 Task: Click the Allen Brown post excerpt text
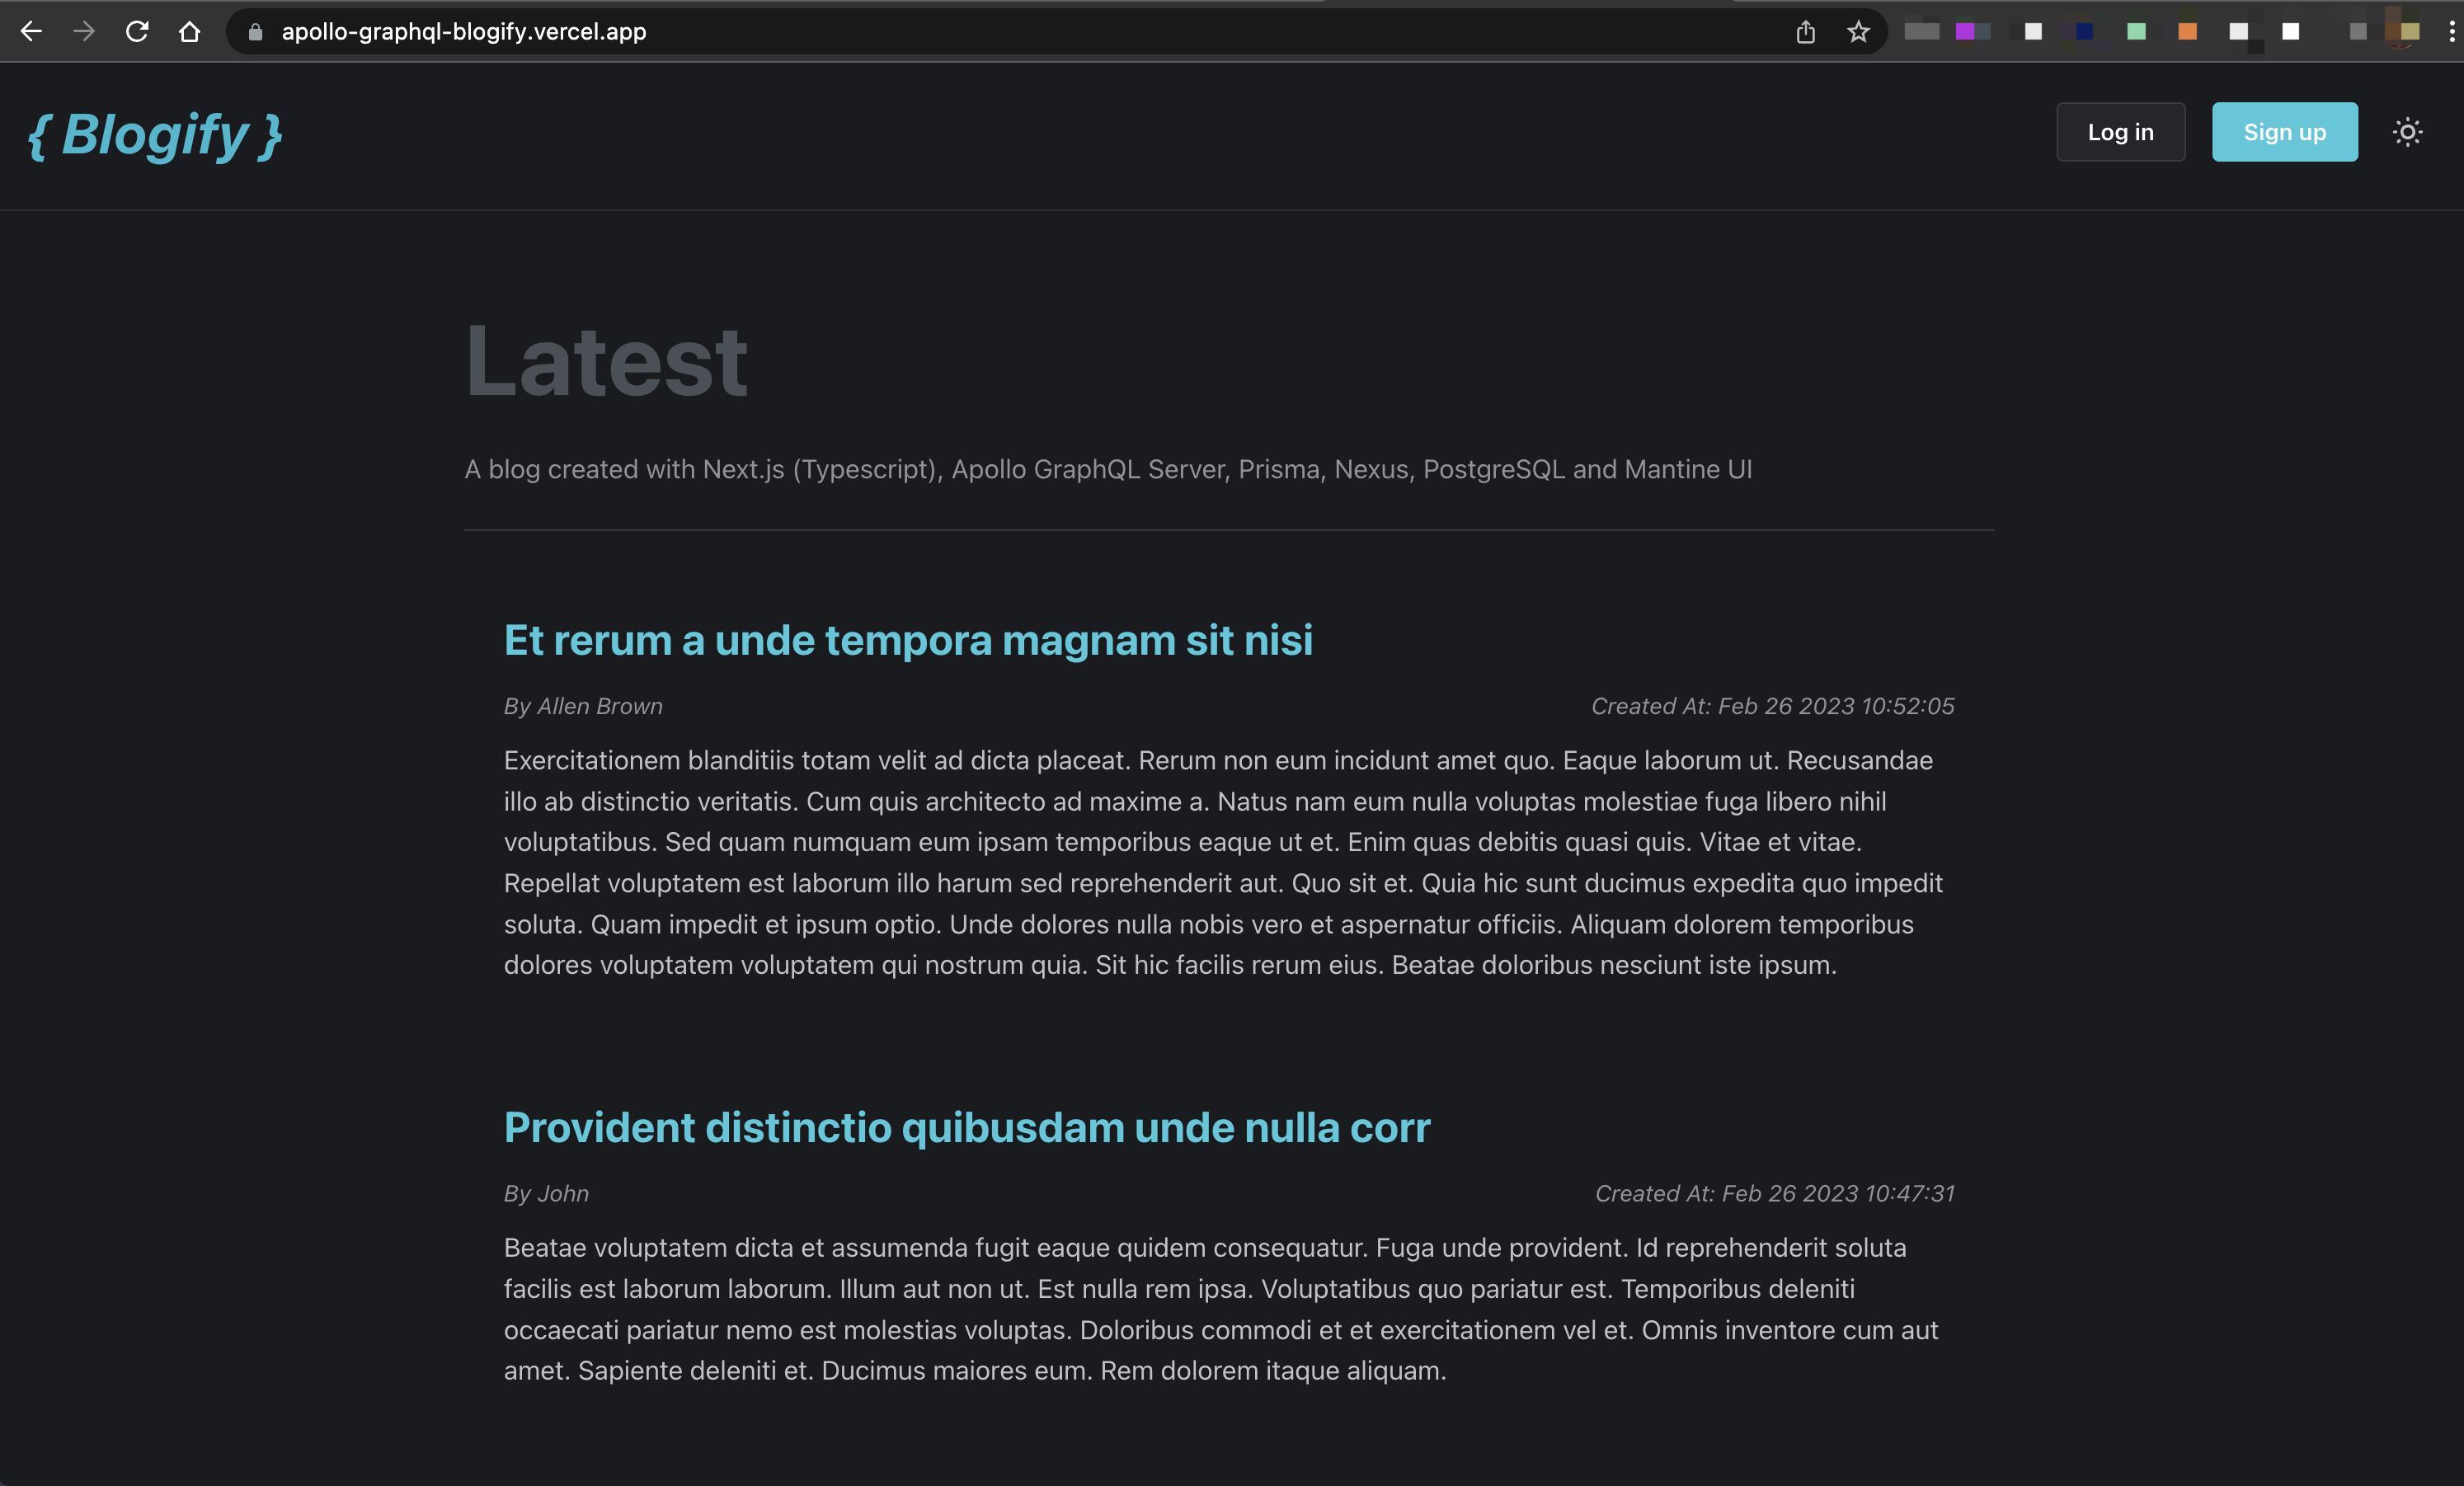tap(1222, 862)
